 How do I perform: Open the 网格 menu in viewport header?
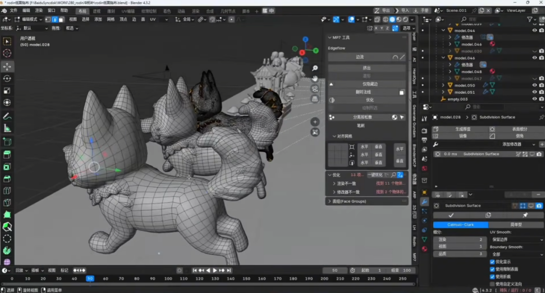(x=111, y=20)
